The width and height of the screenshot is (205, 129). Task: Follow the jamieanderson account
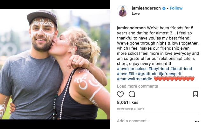[176, 8]
